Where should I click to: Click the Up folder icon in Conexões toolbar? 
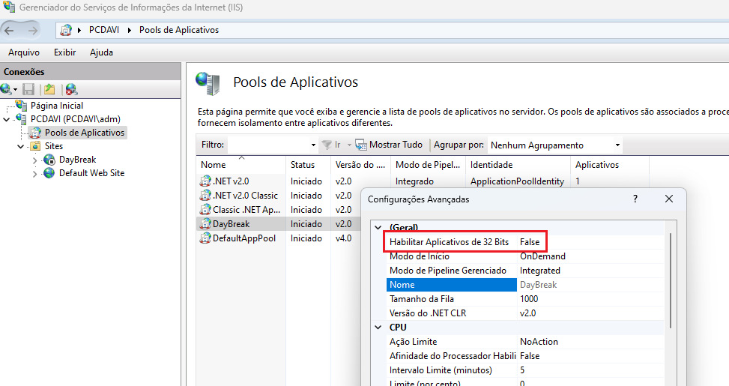coord(49,89)
